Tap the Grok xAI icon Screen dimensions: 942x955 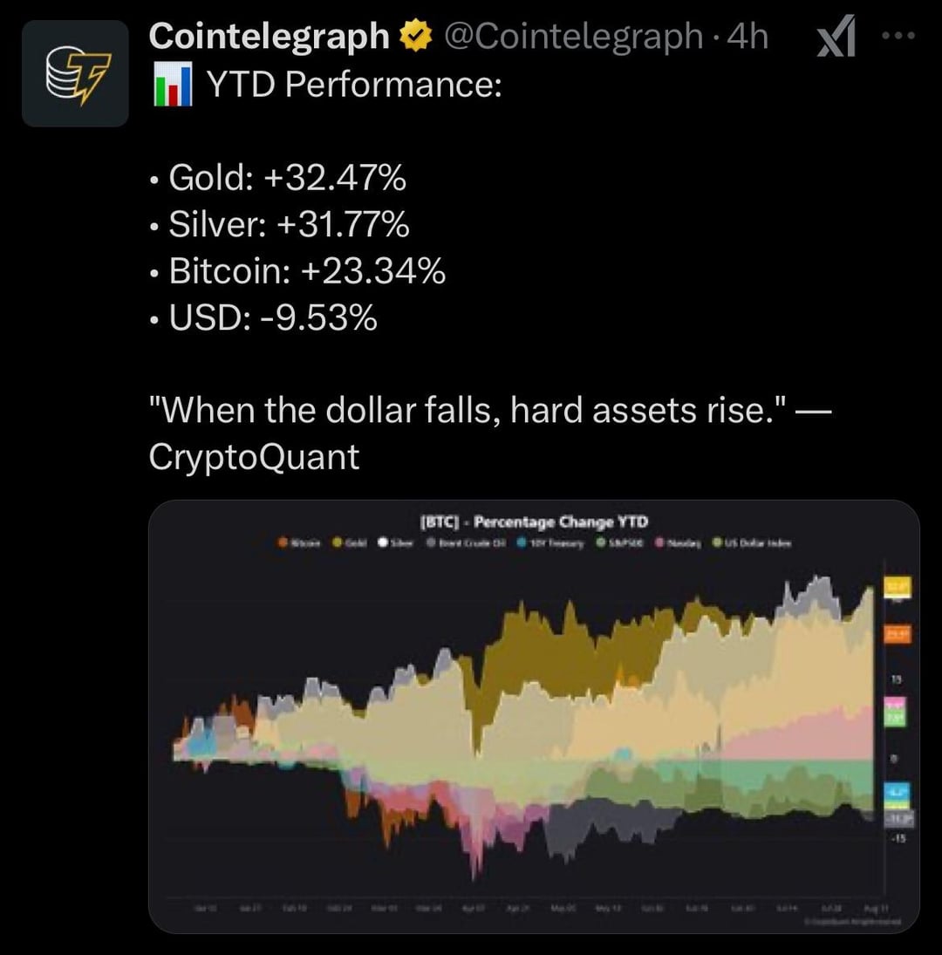pos(836,37)
